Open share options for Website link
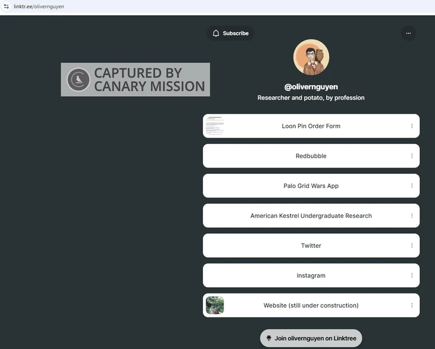Viewport: 435px width, 349px height. coord(412,306)
